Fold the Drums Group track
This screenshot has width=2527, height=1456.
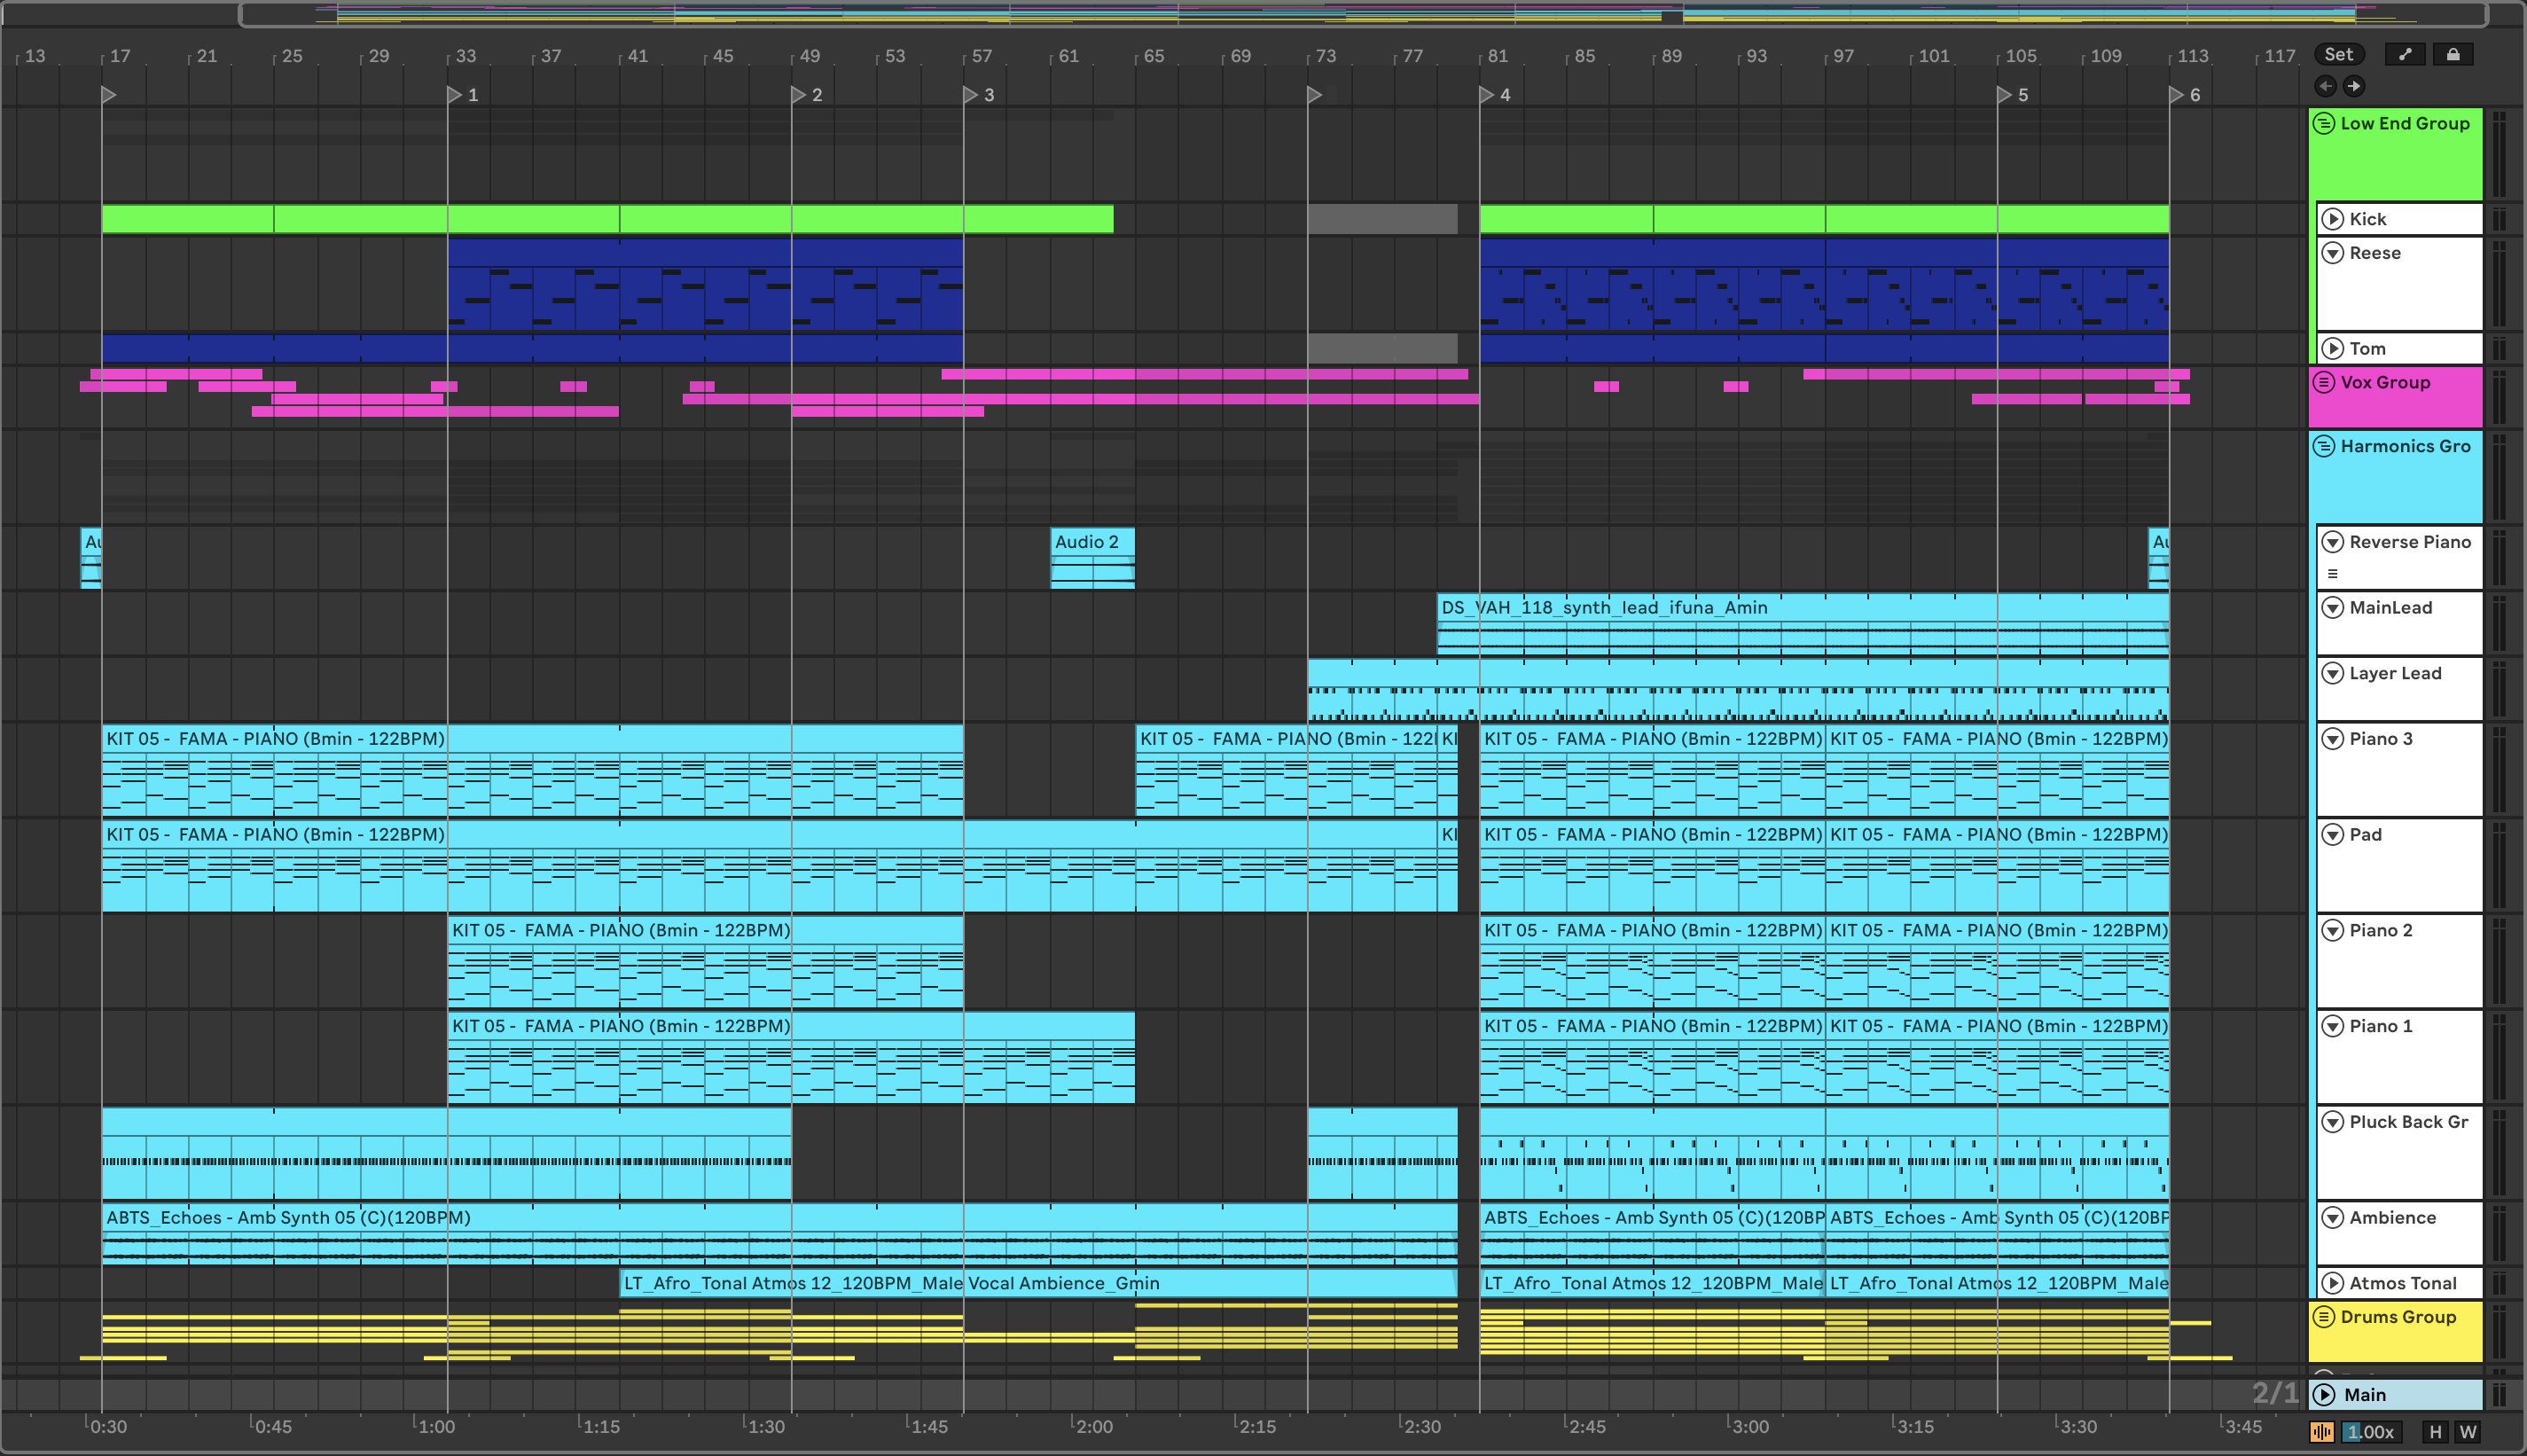(x=2324, y=1317)
